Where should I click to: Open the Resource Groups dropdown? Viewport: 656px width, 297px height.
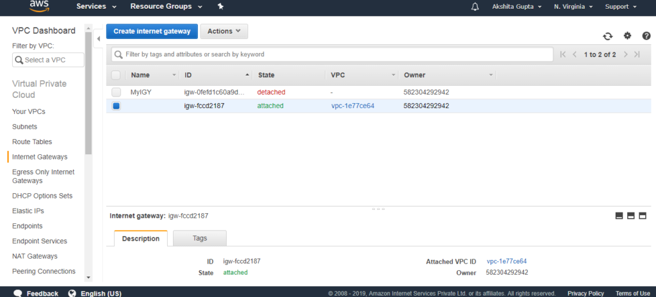pyautogui.click(x=166, y=6)
